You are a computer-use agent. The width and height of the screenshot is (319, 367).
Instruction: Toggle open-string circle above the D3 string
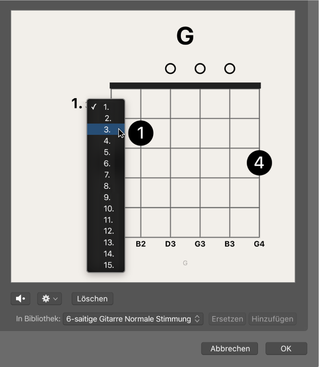170,69
